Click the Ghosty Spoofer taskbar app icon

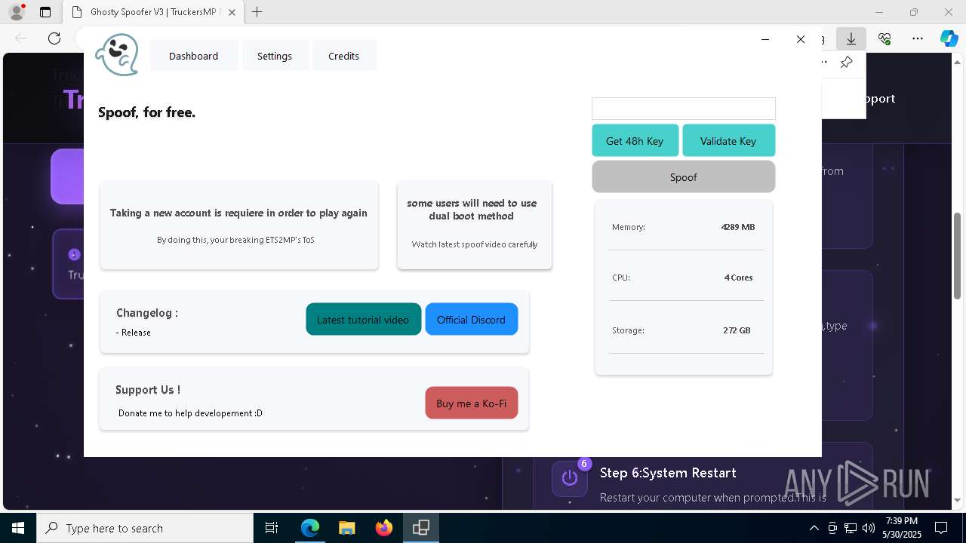coord(420,528)
